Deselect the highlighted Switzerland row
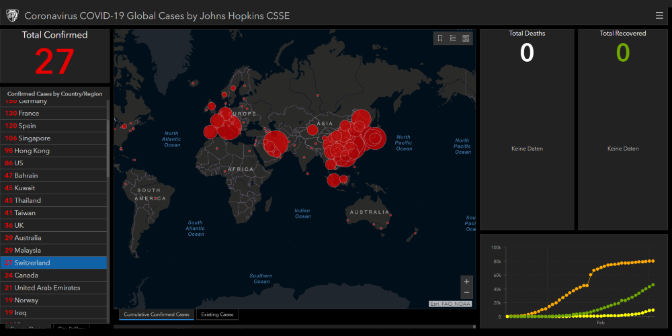 click(54, 262)
